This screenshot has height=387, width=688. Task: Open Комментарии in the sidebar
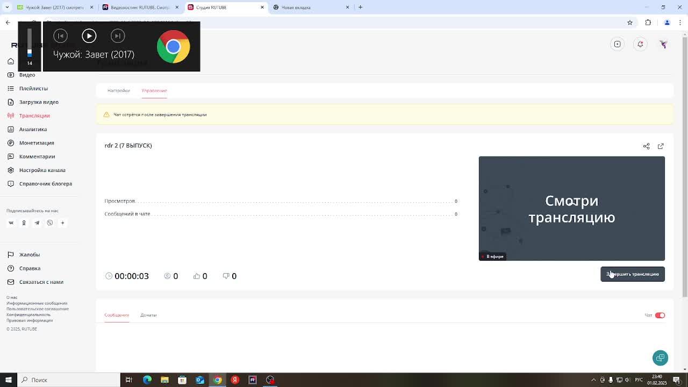(37, 156)
